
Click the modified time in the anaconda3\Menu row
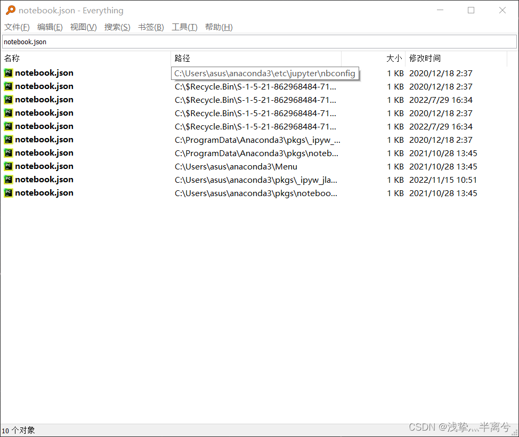pyautogui.click(x=443, y=166)
